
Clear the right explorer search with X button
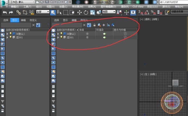tap(84, 25)
